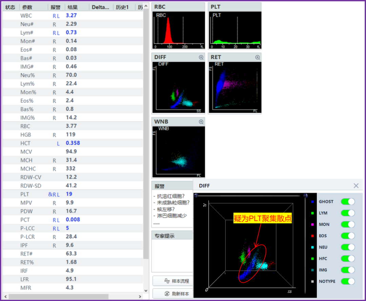
Task: Select the WNB scattergram thumbnail
Action: coord(179,152)
